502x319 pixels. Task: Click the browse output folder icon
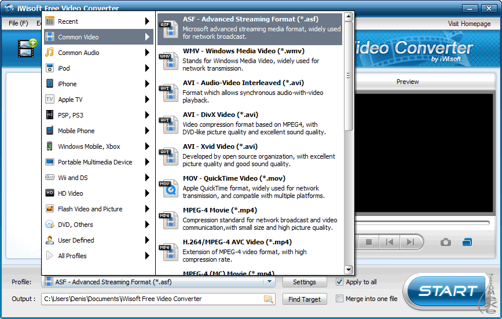point(268,299)
